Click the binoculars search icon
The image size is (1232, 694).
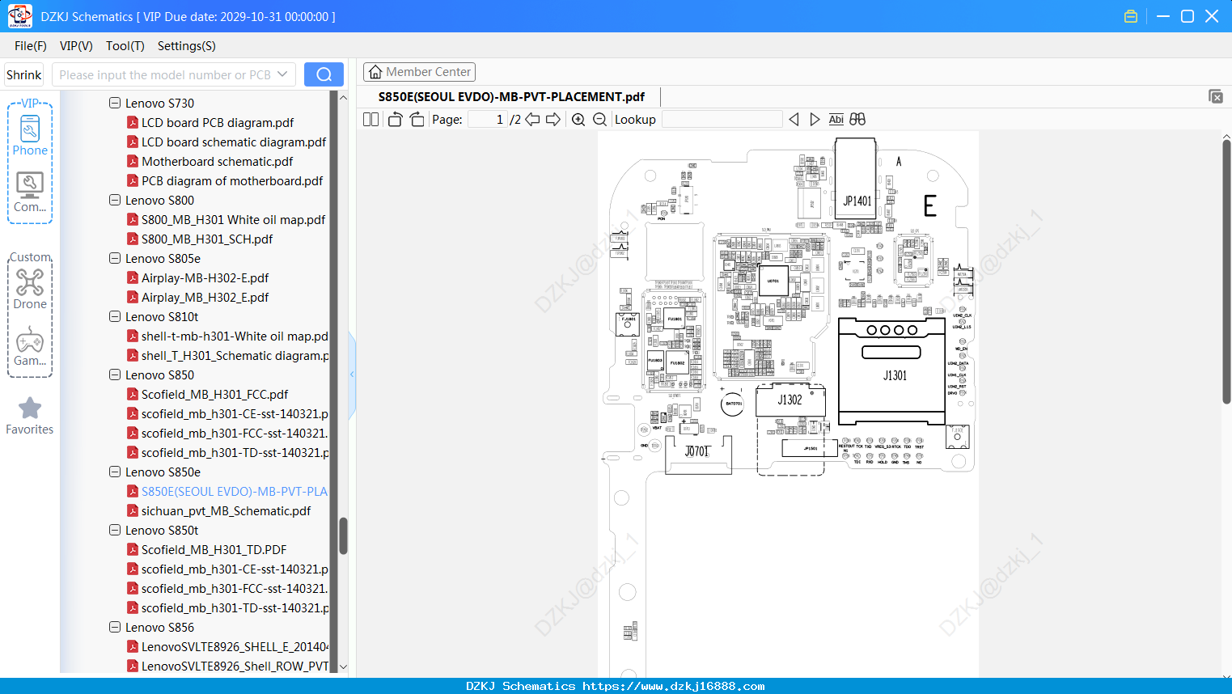[857, 120]
